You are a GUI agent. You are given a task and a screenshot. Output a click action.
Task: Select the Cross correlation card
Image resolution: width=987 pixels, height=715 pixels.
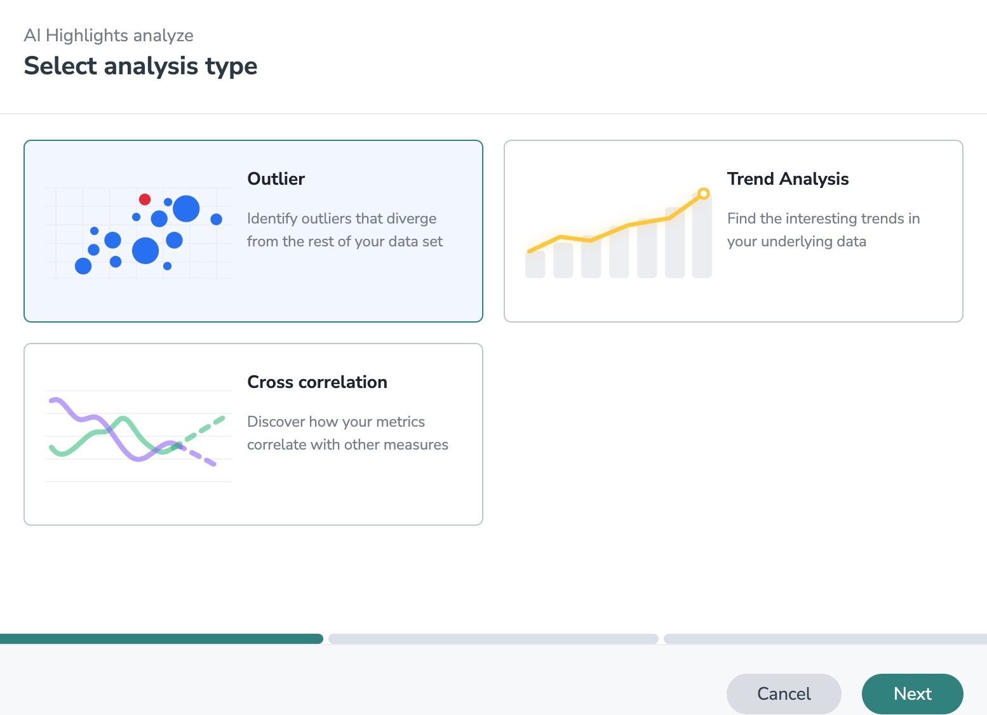356,489
